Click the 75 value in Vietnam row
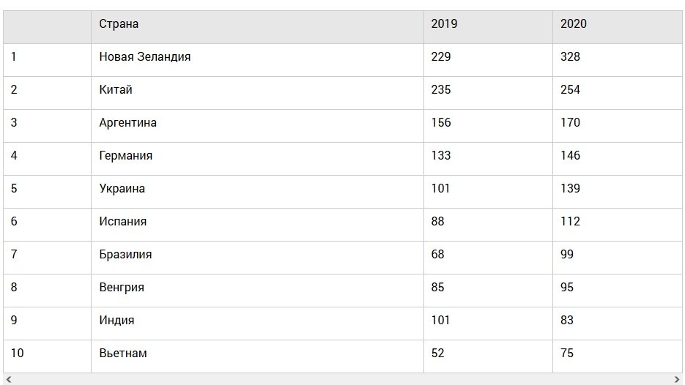 [567, 354]
